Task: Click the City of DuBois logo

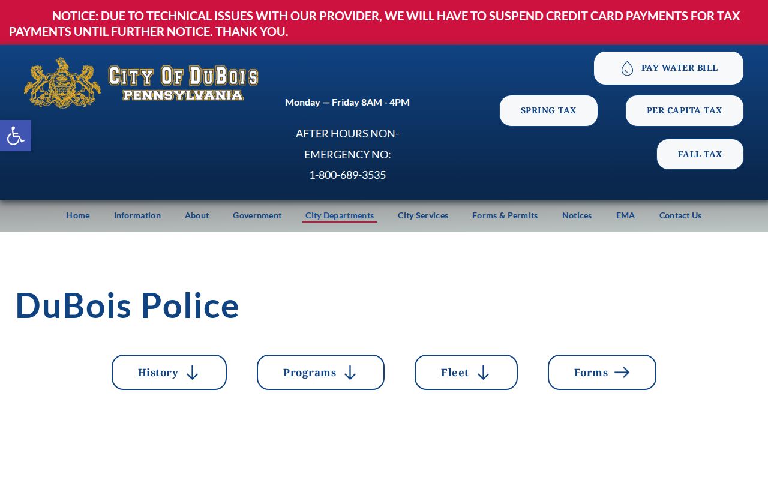Action: coord(142,83)
